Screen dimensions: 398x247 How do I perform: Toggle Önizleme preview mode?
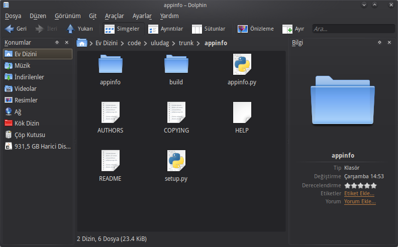pos(256,29)
